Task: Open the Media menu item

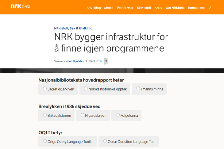Action: point(109,8)
